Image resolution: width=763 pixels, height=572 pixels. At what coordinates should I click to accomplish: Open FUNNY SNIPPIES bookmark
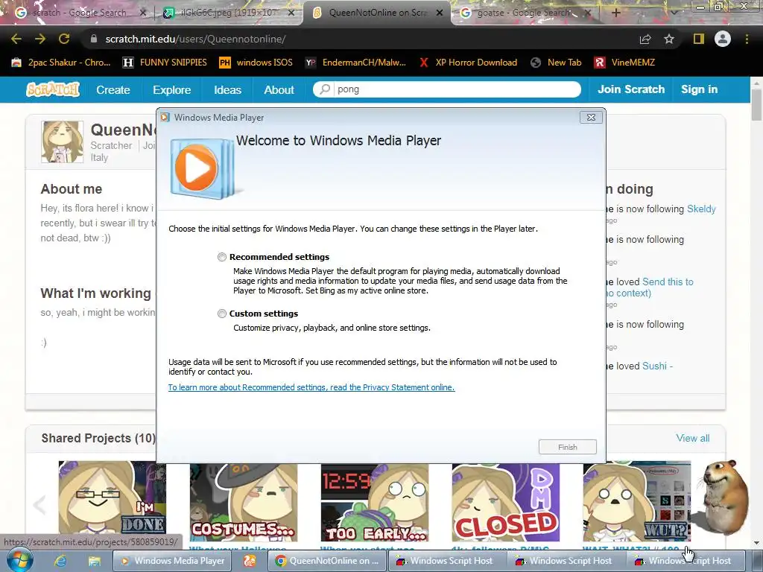coord(165,63)
